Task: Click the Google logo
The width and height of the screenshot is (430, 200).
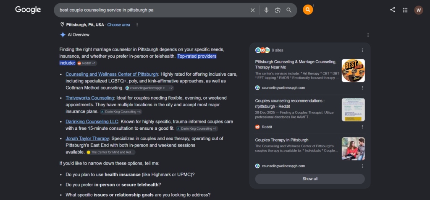Action: [28, 10]
